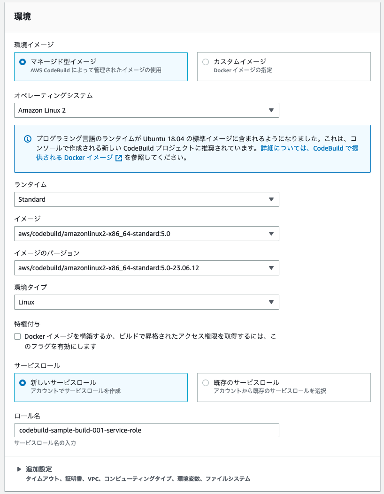384x494 pixels.
Task: Select the カスタムイメージ radio button
Action: click(x=205, y=62)
